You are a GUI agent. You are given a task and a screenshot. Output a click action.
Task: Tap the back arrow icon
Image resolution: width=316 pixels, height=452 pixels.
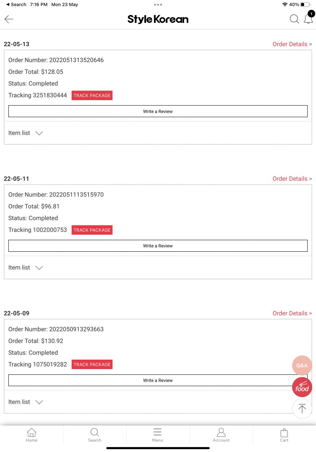pyautogui.click(x=9, y=19)
